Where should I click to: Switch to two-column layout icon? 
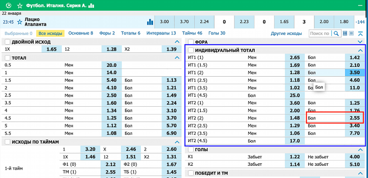[x=345, y=33]
